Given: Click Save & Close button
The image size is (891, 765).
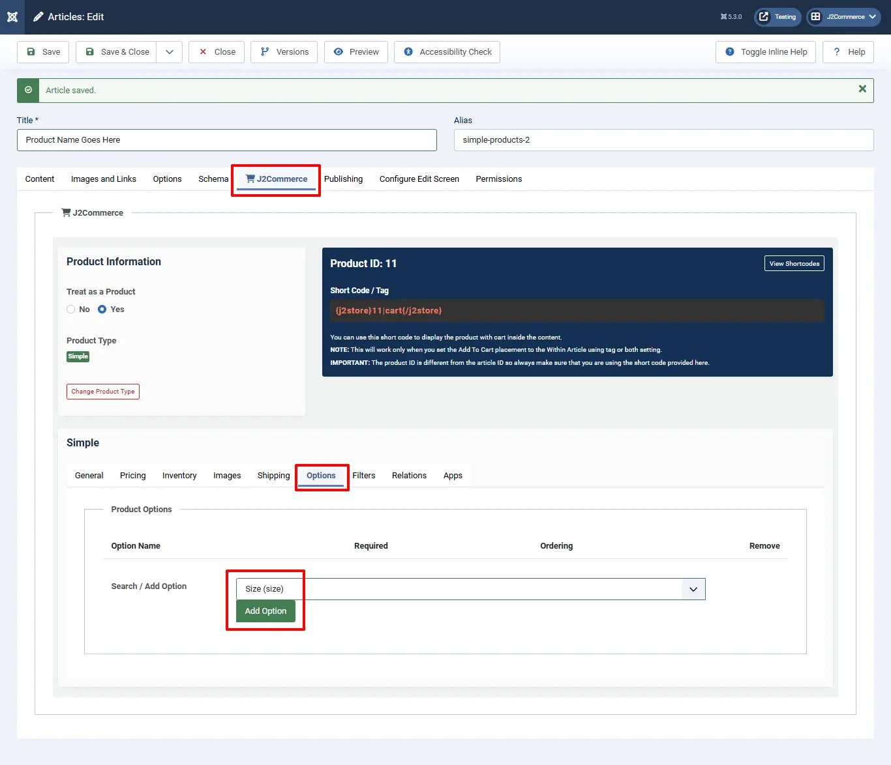Looking at the screenshot, I should pos(116,52).
